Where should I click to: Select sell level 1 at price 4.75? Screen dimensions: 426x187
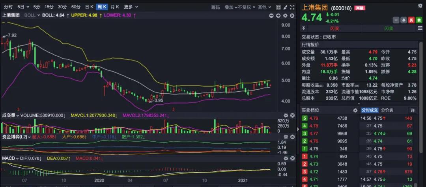click(x=329, y=148)
